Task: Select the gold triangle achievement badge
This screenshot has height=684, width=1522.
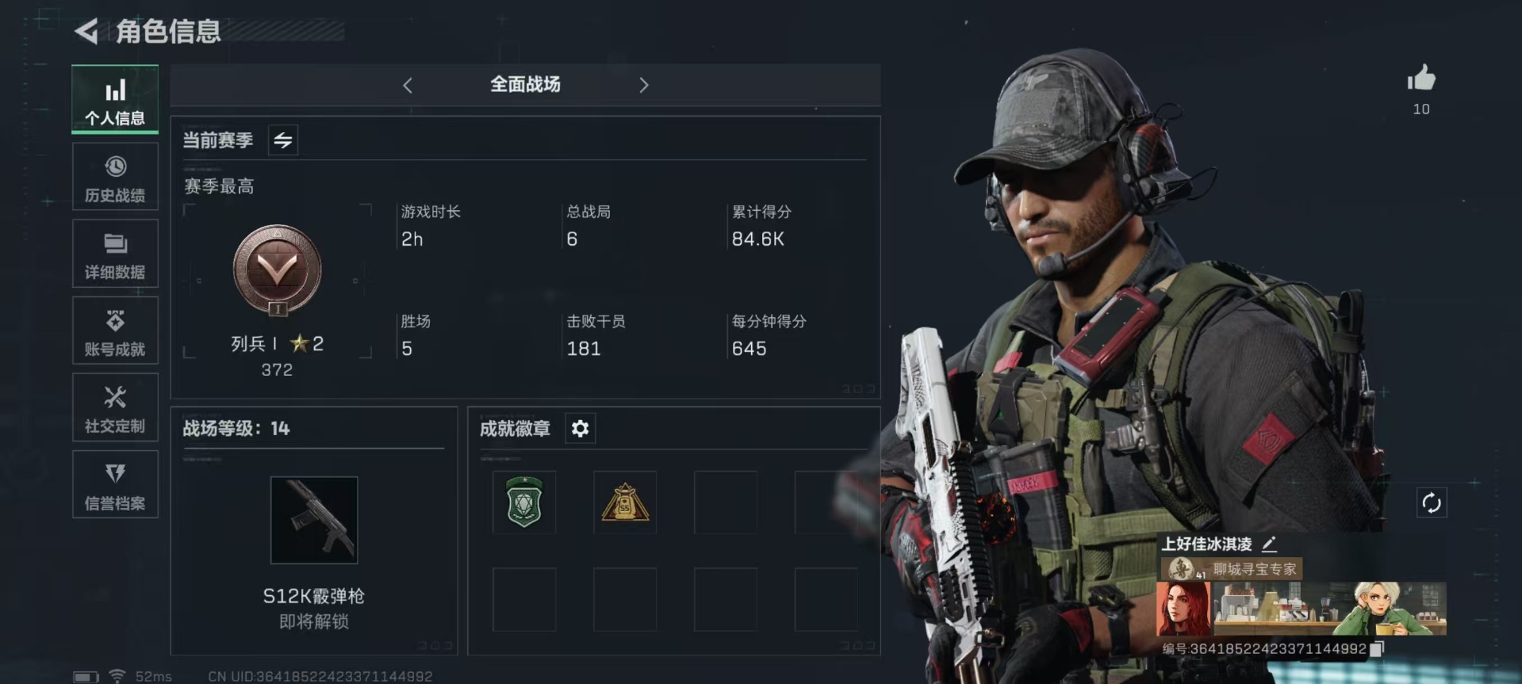Action: point(625,502)
